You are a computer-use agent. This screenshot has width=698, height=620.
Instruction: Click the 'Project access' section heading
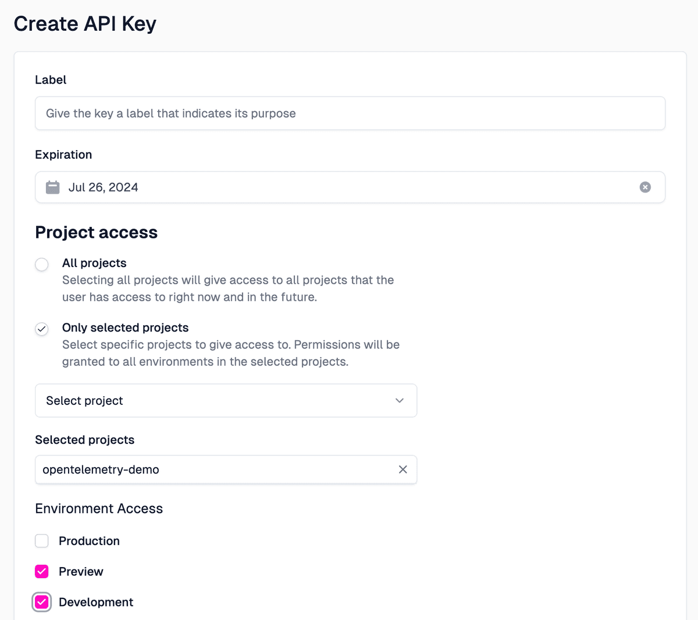pyautogui.click(x=96, y=232)
